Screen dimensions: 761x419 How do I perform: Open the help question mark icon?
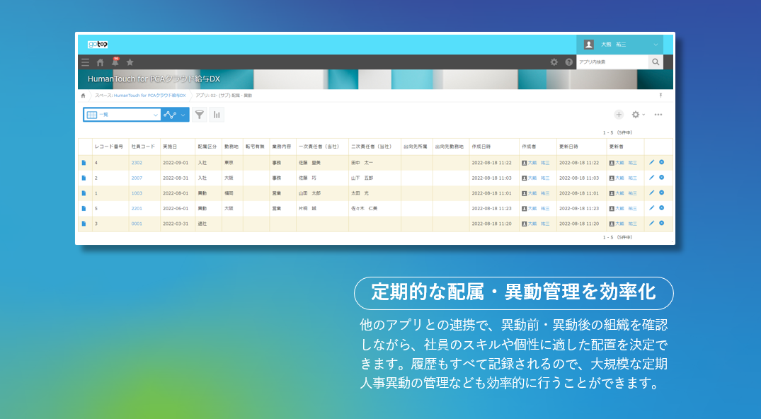569,62
